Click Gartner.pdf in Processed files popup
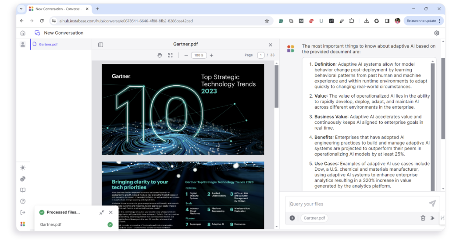The width and height of the screenshot is (449, 246). point(51,225)
